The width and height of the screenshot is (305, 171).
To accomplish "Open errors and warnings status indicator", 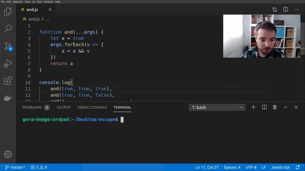I will (x=39, y=167).
